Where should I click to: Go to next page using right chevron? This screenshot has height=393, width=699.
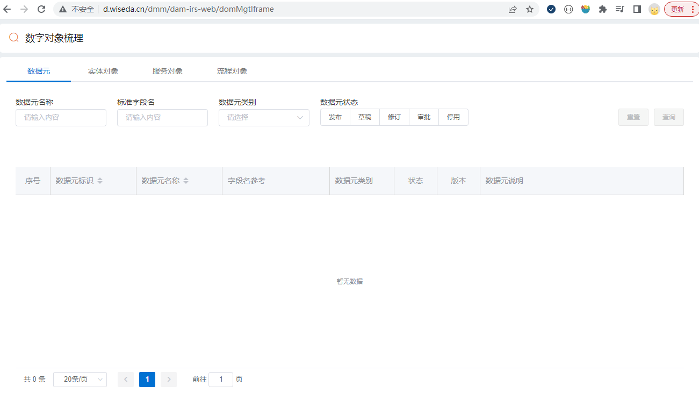pos(169,380)
